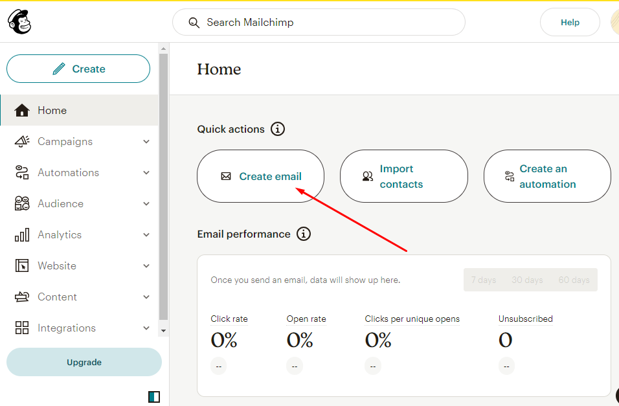Click the Create button

[x=78, y=69]
